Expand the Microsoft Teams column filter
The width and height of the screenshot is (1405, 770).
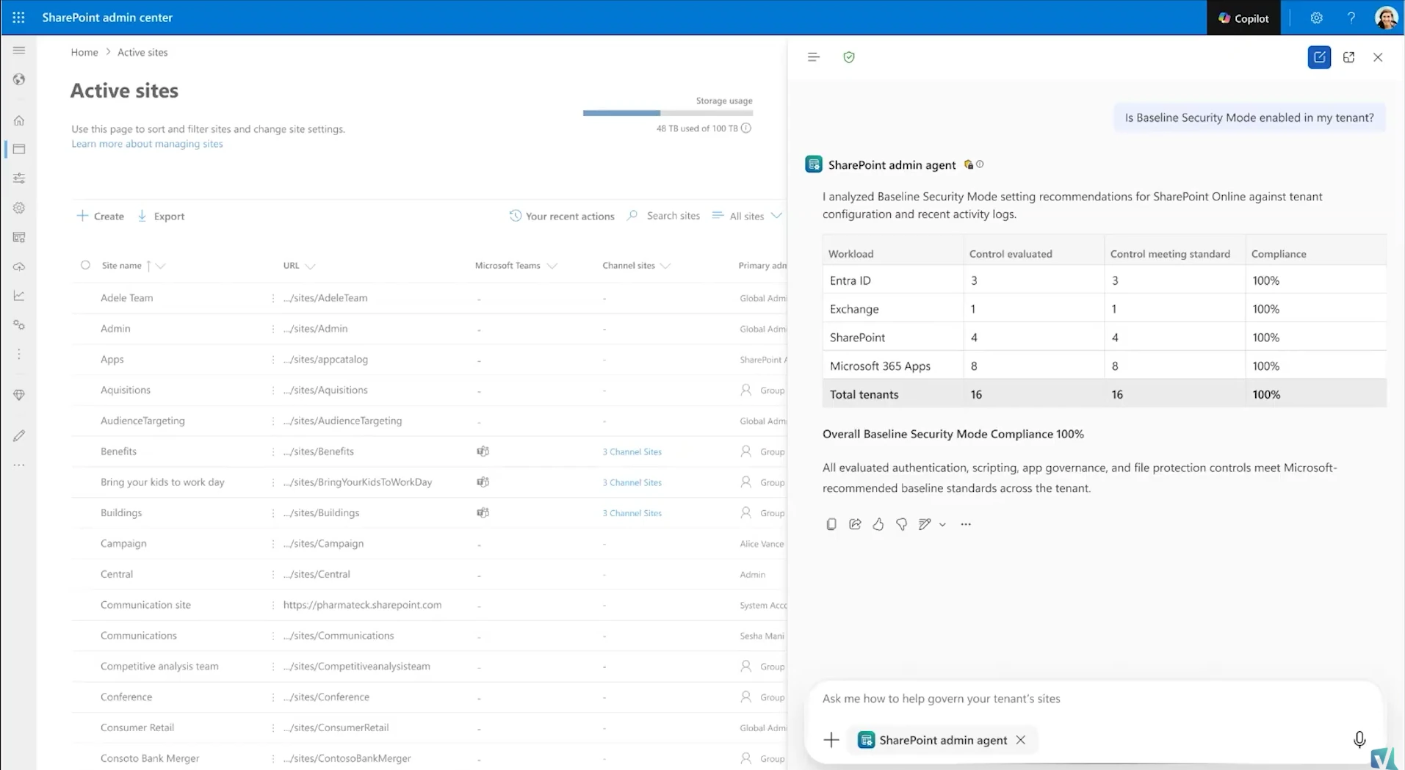coord(552,266)
